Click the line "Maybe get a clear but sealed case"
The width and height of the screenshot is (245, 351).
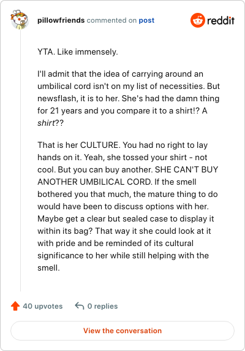click(x=126, y=218)
